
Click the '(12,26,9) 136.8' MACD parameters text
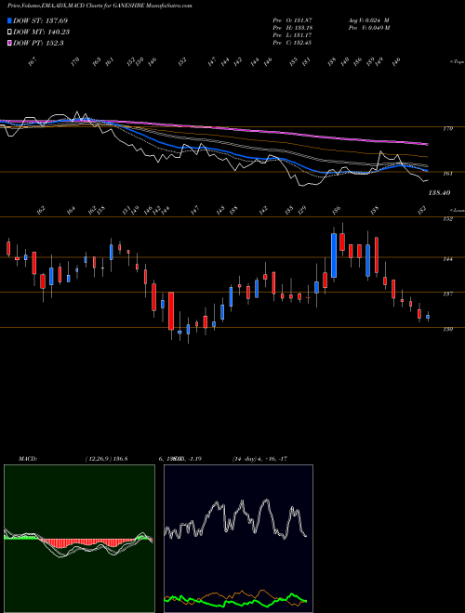pyautogui.click(x=106, y=459)
